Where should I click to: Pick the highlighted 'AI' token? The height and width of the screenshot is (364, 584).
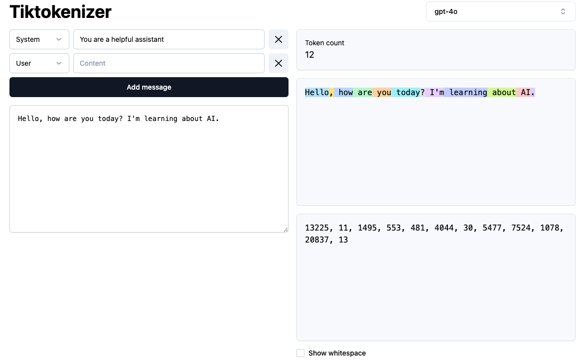525,93
